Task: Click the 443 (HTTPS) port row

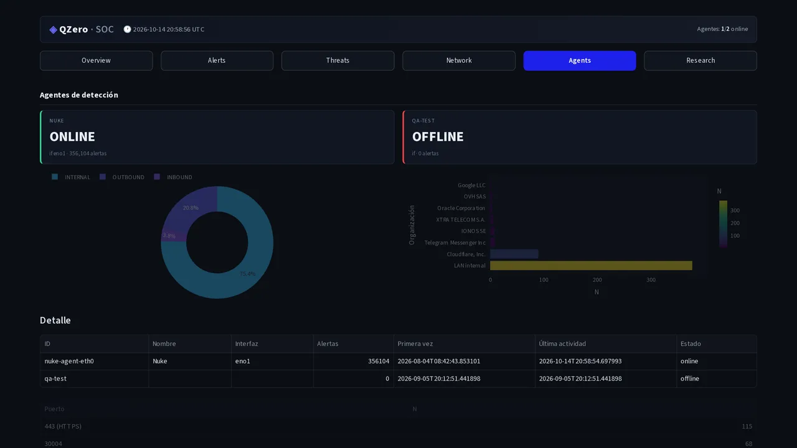Action: point(398,426)
